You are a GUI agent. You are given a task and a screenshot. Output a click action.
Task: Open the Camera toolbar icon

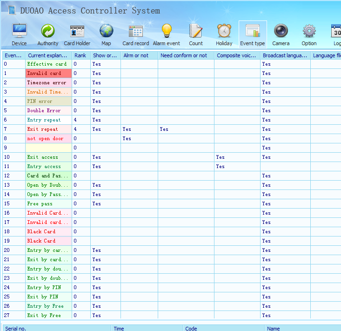(281, 35)
